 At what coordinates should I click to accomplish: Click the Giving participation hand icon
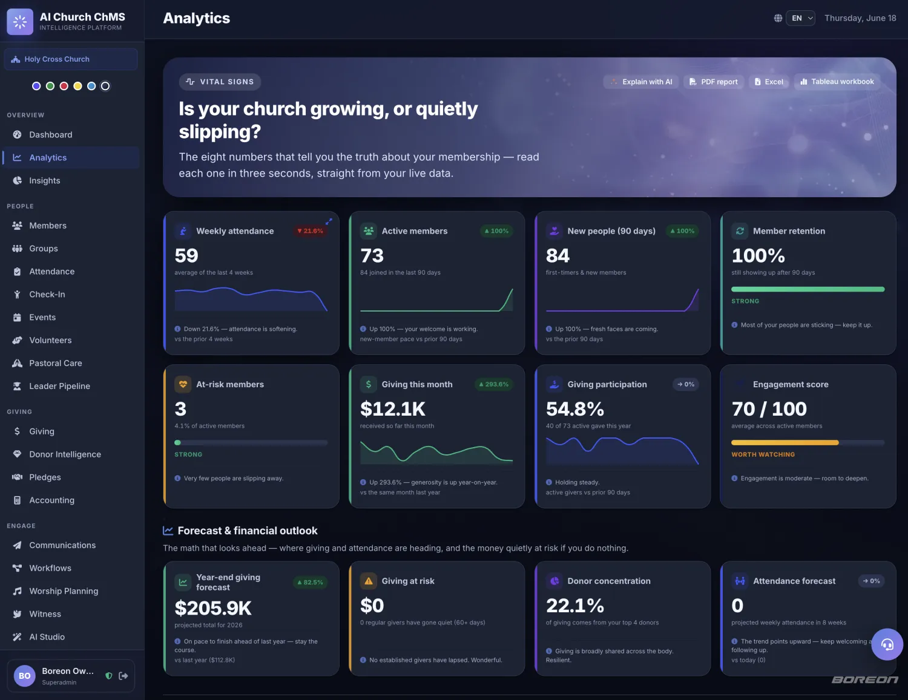554,384
